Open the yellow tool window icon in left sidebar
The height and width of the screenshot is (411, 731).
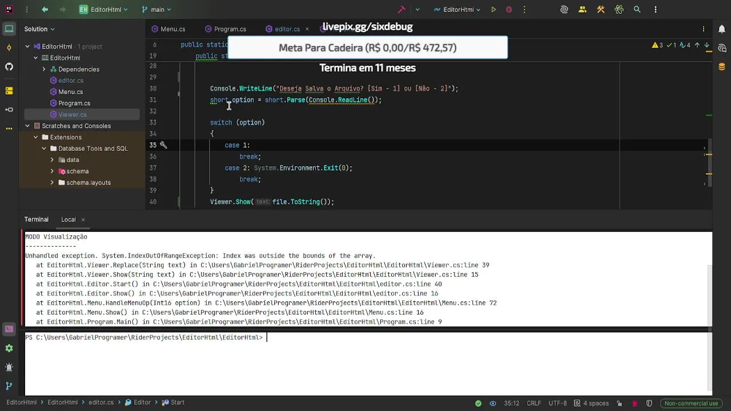(x=9, y=90)
